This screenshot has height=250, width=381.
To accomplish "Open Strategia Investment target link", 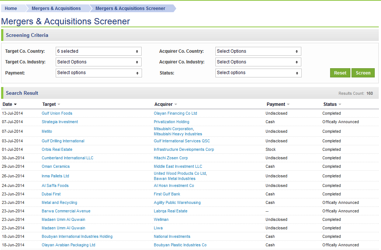I will pyautogui.click(x=60, y=122).
